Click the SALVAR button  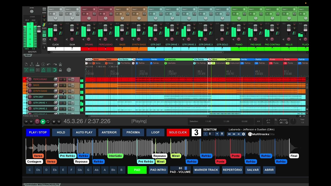click(x=253, y=170)
